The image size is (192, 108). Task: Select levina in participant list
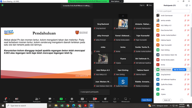point(173,65)
